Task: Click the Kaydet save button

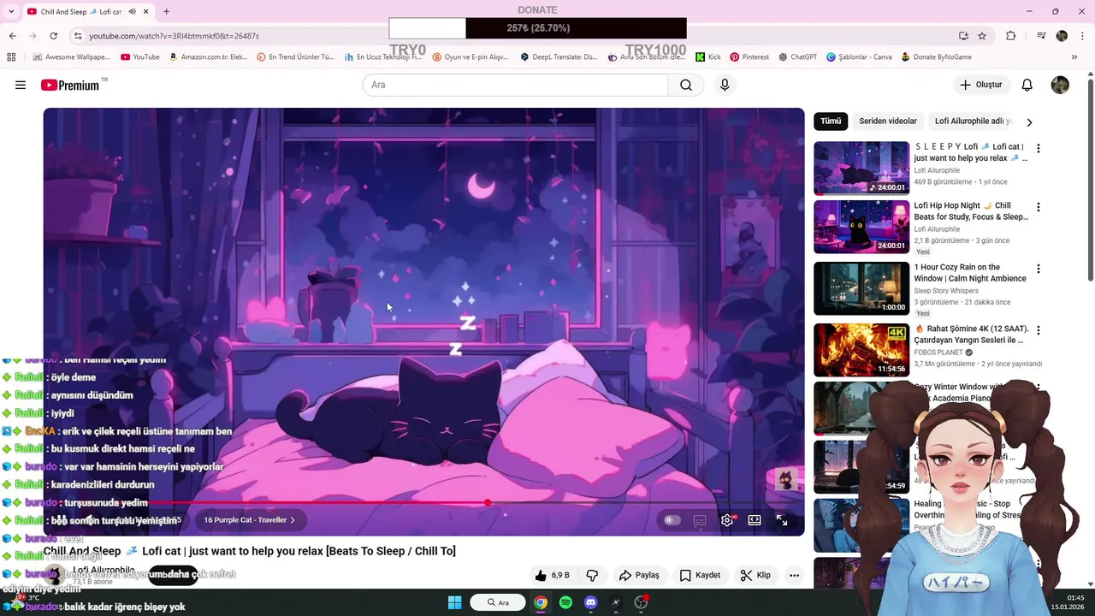Action: coord(700,575)
